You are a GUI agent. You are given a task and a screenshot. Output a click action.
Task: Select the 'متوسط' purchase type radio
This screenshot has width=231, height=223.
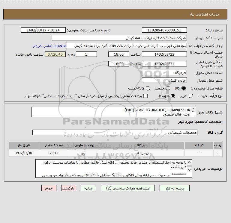point(173,96)
